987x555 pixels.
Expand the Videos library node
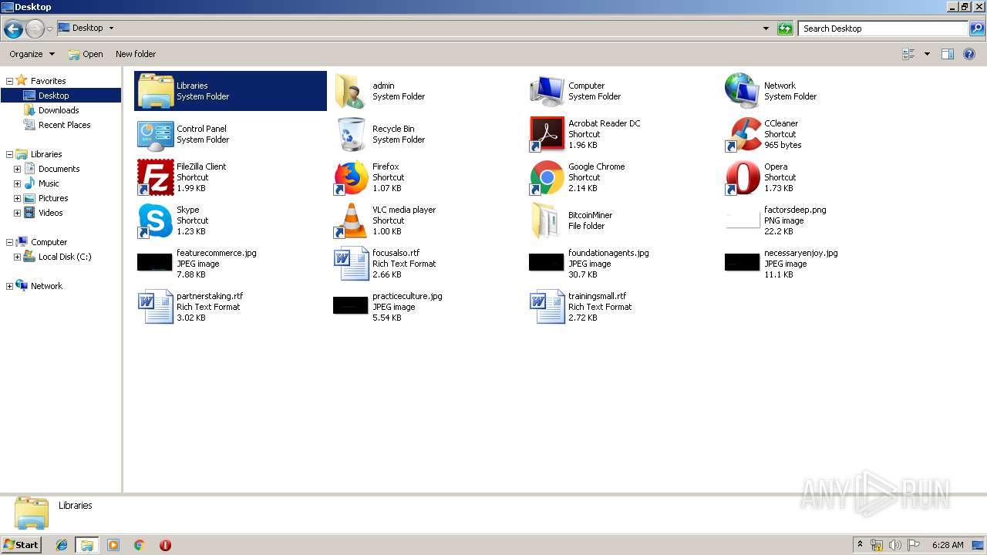click(x=17, y=213)
